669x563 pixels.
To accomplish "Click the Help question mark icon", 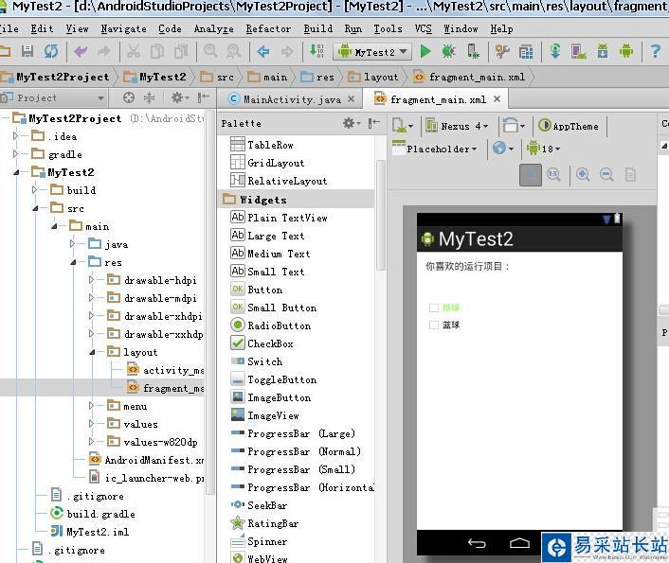I will tap(656, 52).
